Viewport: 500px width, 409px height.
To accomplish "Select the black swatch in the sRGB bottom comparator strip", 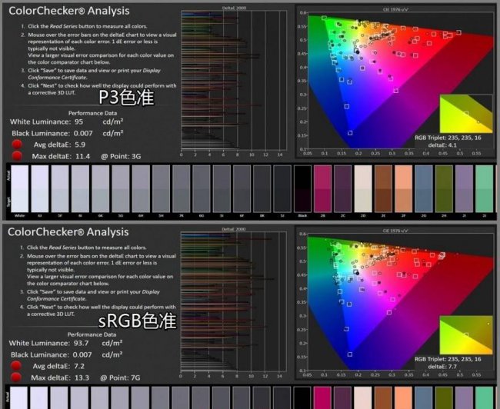I will point(302,397).
